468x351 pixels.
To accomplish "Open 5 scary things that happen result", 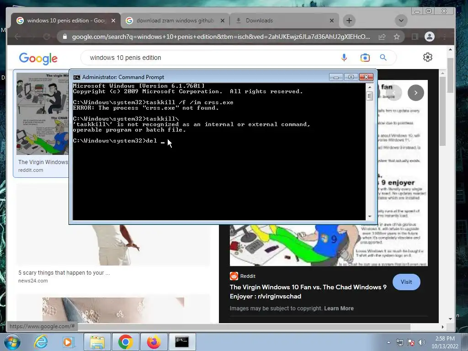I will pyautogui.click(x=64, y=273).
